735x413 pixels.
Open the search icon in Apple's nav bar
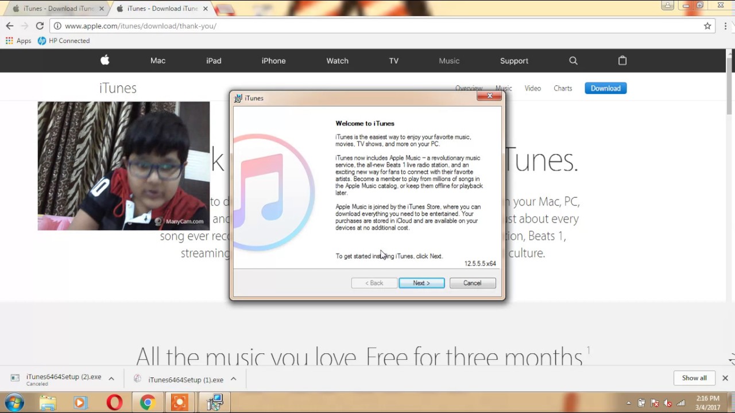[x=573, y=60]
